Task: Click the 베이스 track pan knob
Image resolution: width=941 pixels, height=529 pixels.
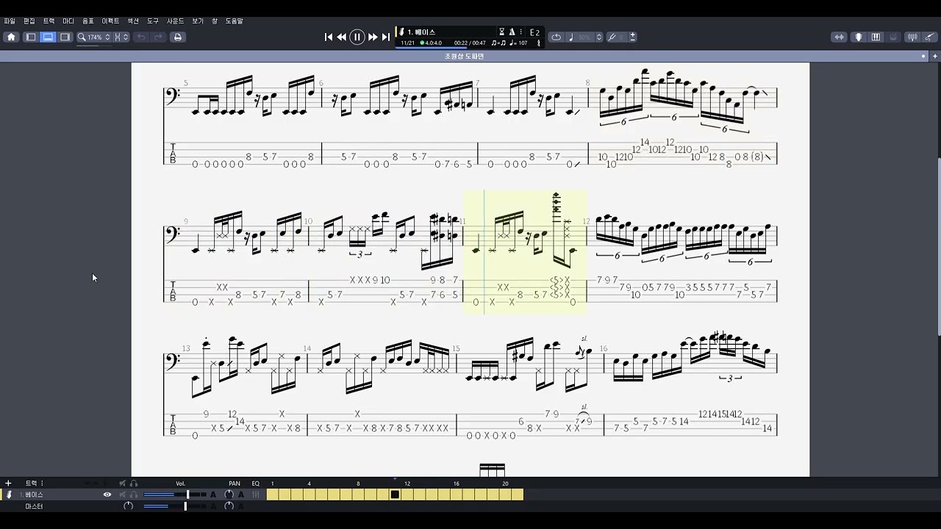Action: click(x=229, y=494)
